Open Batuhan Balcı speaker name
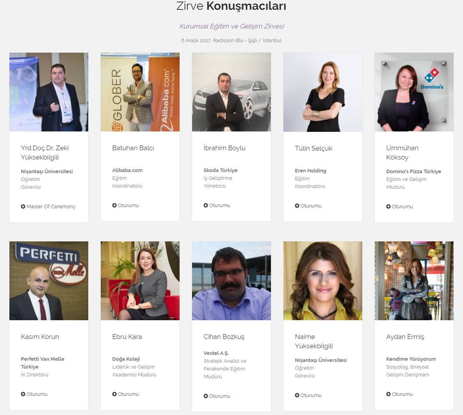The height and width of the screenshot is (415, 463). coord(133,148)
